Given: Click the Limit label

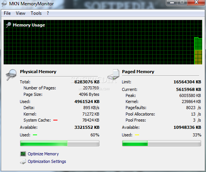Looking at the screenshot, I should (126, 82).
